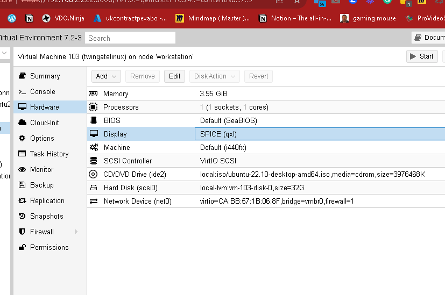Viewport: 445px width, 295px height.
Task: Open the Options tab
Action: 50,138
